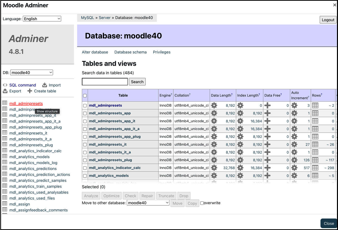Screen dimensions: 338x230
Task: Click the SQL command code icon
Action: coord(5,85)
